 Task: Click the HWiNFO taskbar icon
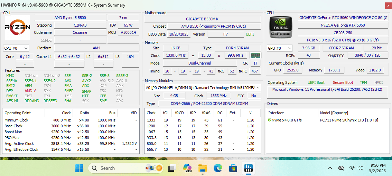click(249, 168)
